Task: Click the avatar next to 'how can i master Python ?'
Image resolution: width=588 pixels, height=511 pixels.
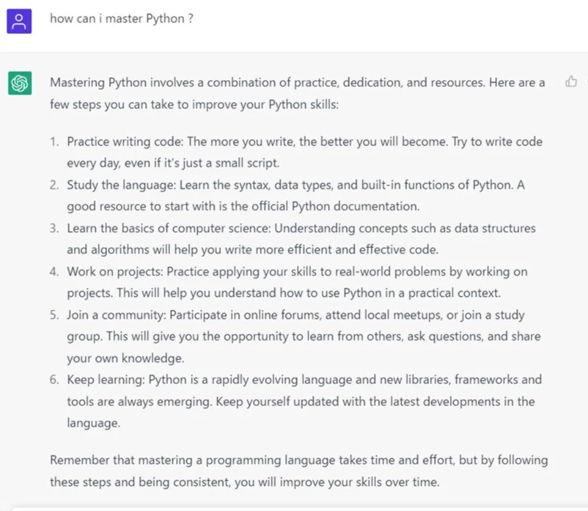Action: pos(19,21)
